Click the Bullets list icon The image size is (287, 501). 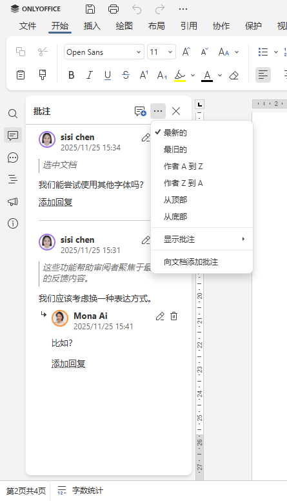point(263,52)
